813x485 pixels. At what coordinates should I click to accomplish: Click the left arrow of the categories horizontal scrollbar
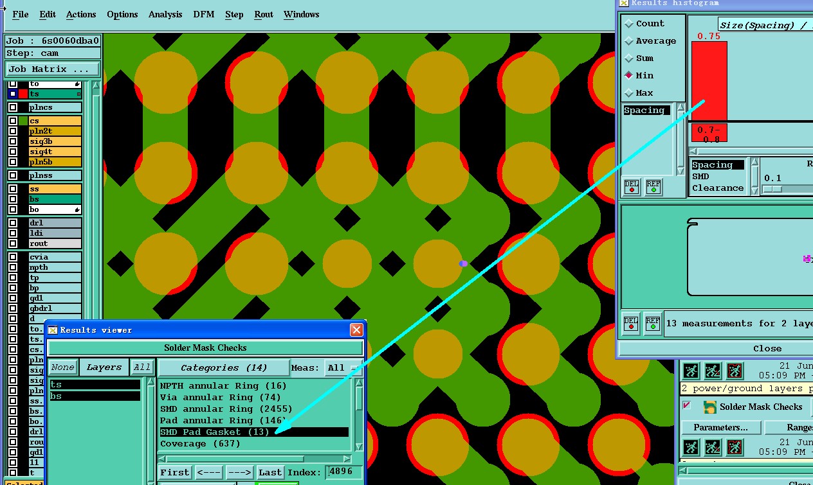[x=163, y=459]
